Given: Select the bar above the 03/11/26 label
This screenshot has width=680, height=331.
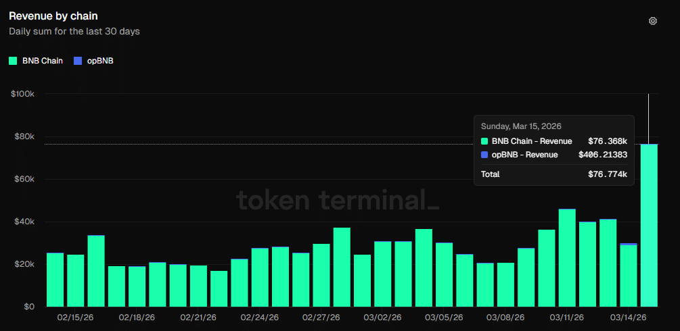Looking at the screenshot, I should (x=567, y=257).
